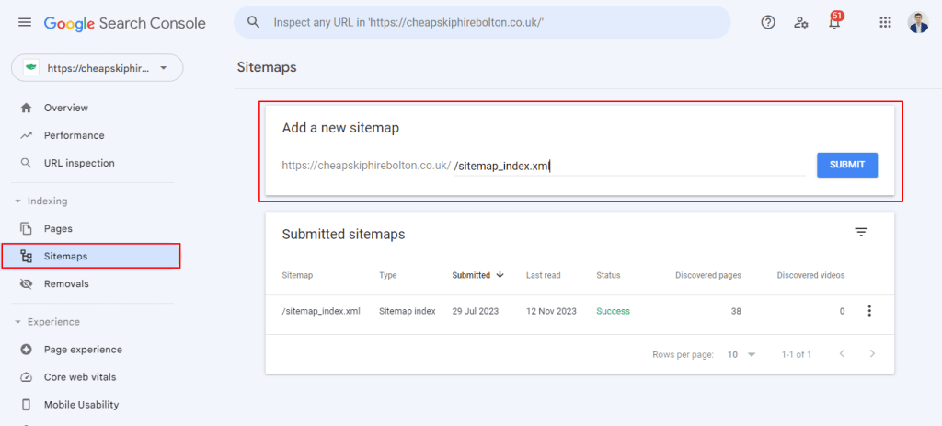942x426 pixels.
Task: Click the Submitted sort arrow
Action: [x=500, y=274]
